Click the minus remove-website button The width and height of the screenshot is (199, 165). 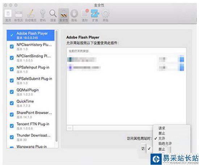pos(70,128)
